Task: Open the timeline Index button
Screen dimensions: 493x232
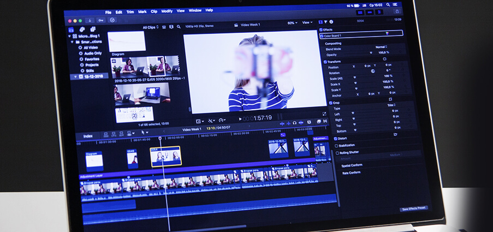Action: click(88, 136)
